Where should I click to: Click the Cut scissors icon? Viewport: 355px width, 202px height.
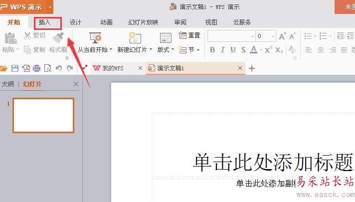(27, 35)
